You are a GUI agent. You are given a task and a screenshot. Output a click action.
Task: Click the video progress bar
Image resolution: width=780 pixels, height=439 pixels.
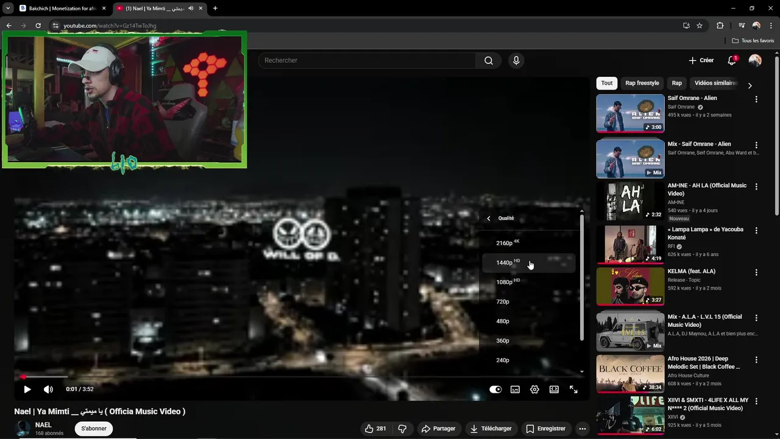[302, 377]
